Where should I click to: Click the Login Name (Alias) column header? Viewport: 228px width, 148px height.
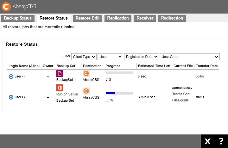pyautogui.click(x=24, y=66)
